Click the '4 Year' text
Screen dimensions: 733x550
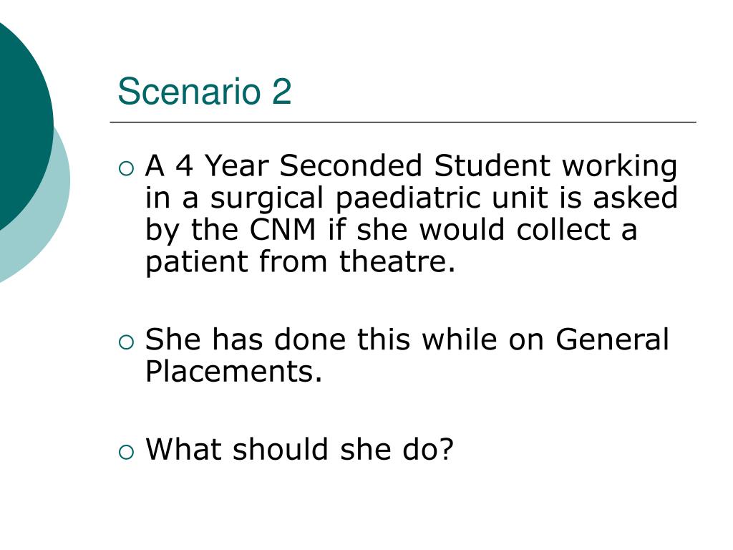(x=222, y=165)
